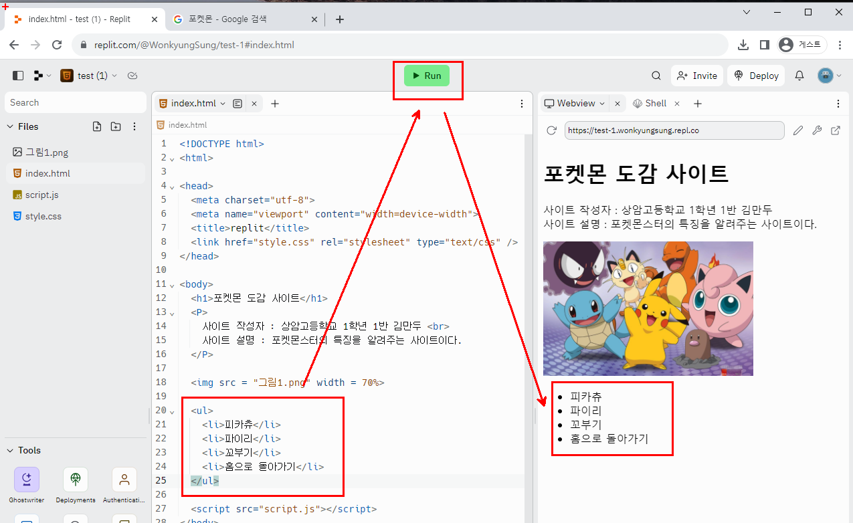Viewport: 853px width, 523px height.
Task: Fold the head tag at line 4
Action: 172,187
